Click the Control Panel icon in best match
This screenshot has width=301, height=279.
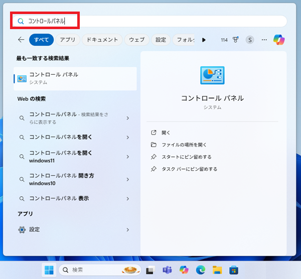coord(22,79)
